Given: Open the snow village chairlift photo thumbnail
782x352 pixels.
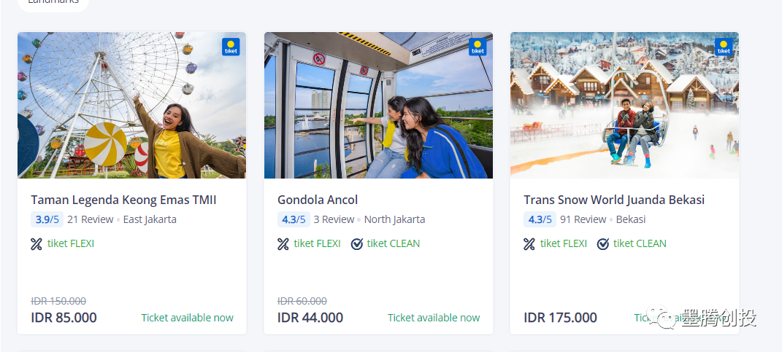Looking at the screenshot, I should (x=624, y=106).
